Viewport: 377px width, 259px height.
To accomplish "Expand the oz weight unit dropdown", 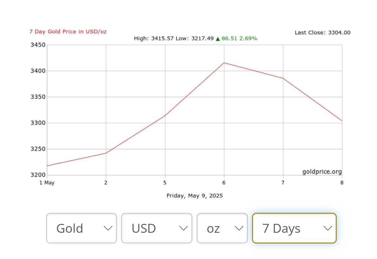I will (222, 228).
